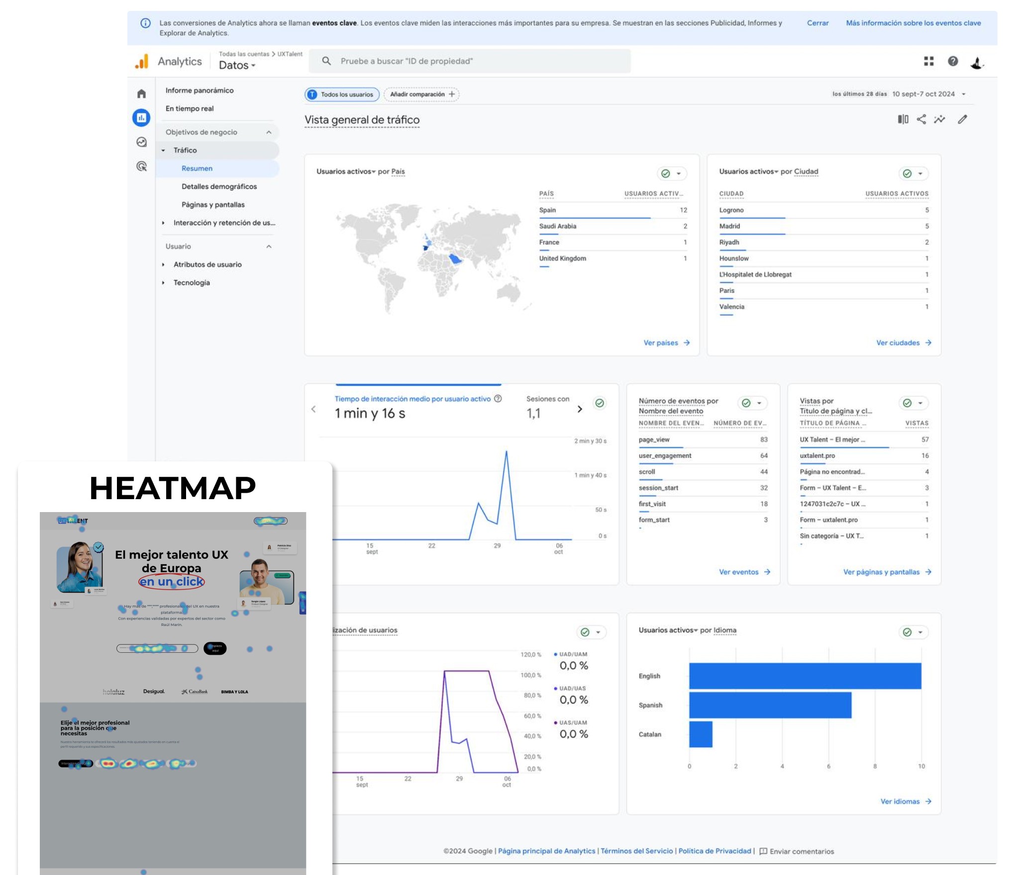This screenshot has width=1020, height=875.
Task: Select 'Páginas y pantallas' in the menu
Action: tap(213, 205)
